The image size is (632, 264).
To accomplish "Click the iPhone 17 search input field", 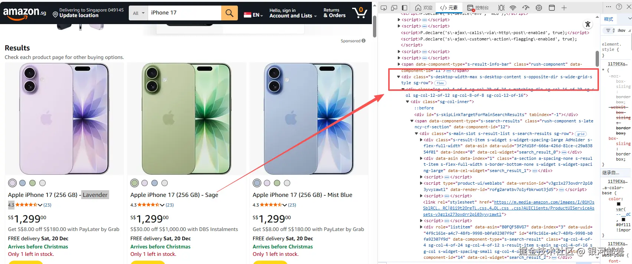I will click(x=184, y=13).
